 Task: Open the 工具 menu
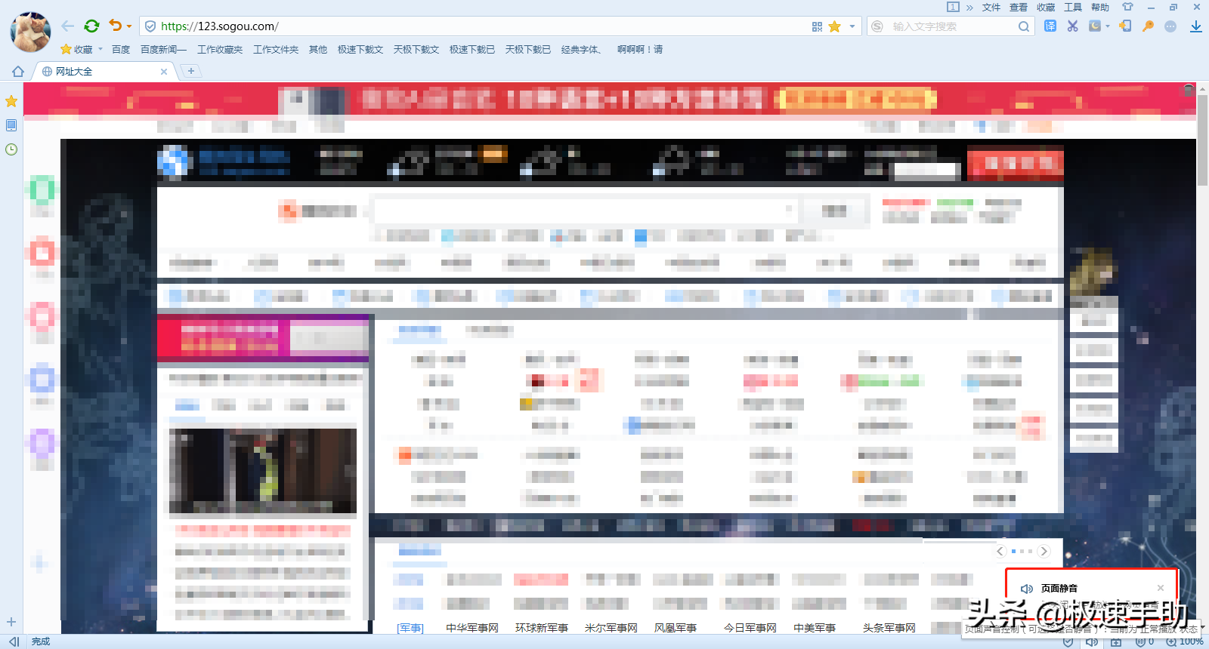[x=1073, y=7]
